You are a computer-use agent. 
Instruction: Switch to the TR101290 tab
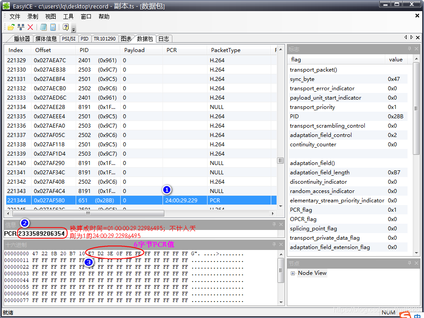[x=105, y=39]
